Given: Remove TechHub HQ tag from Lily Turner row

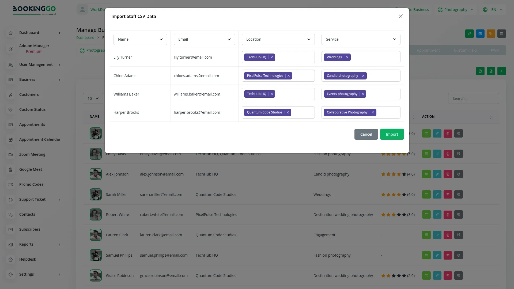Looking at the screenshot, I should [x=272, y=57].
